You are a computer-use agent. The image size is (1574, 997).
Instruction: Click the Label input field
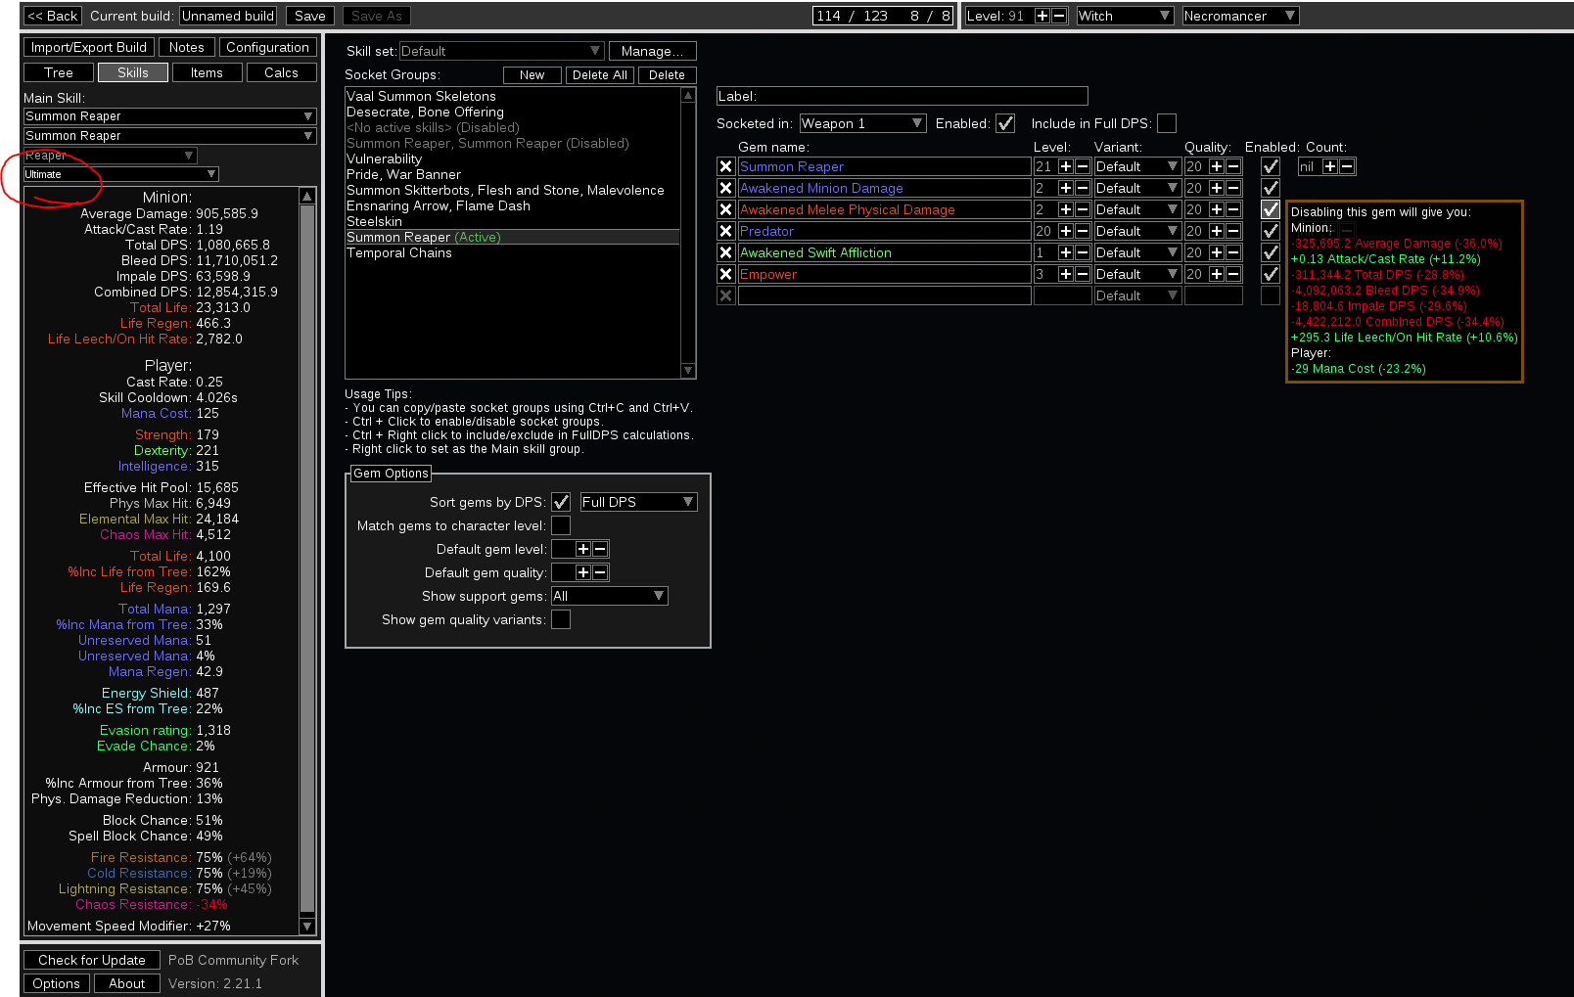click(x=902, y=96)
